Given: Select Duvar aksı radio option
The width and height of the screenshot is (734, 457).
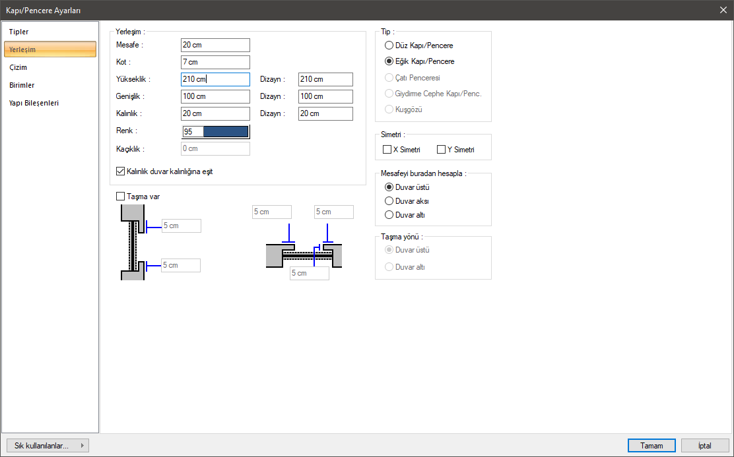Looking at the screenshot, I should pyautogui.click(x=389, y=201).
